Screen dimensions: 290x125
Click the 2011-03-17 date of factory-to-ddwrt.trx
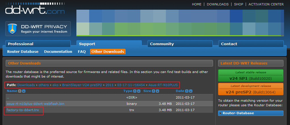pos(185,110)
